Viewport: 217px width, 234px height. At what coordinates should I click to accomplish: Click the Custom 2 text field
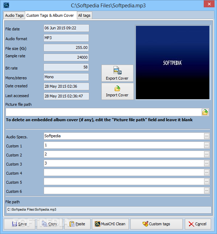124,154
